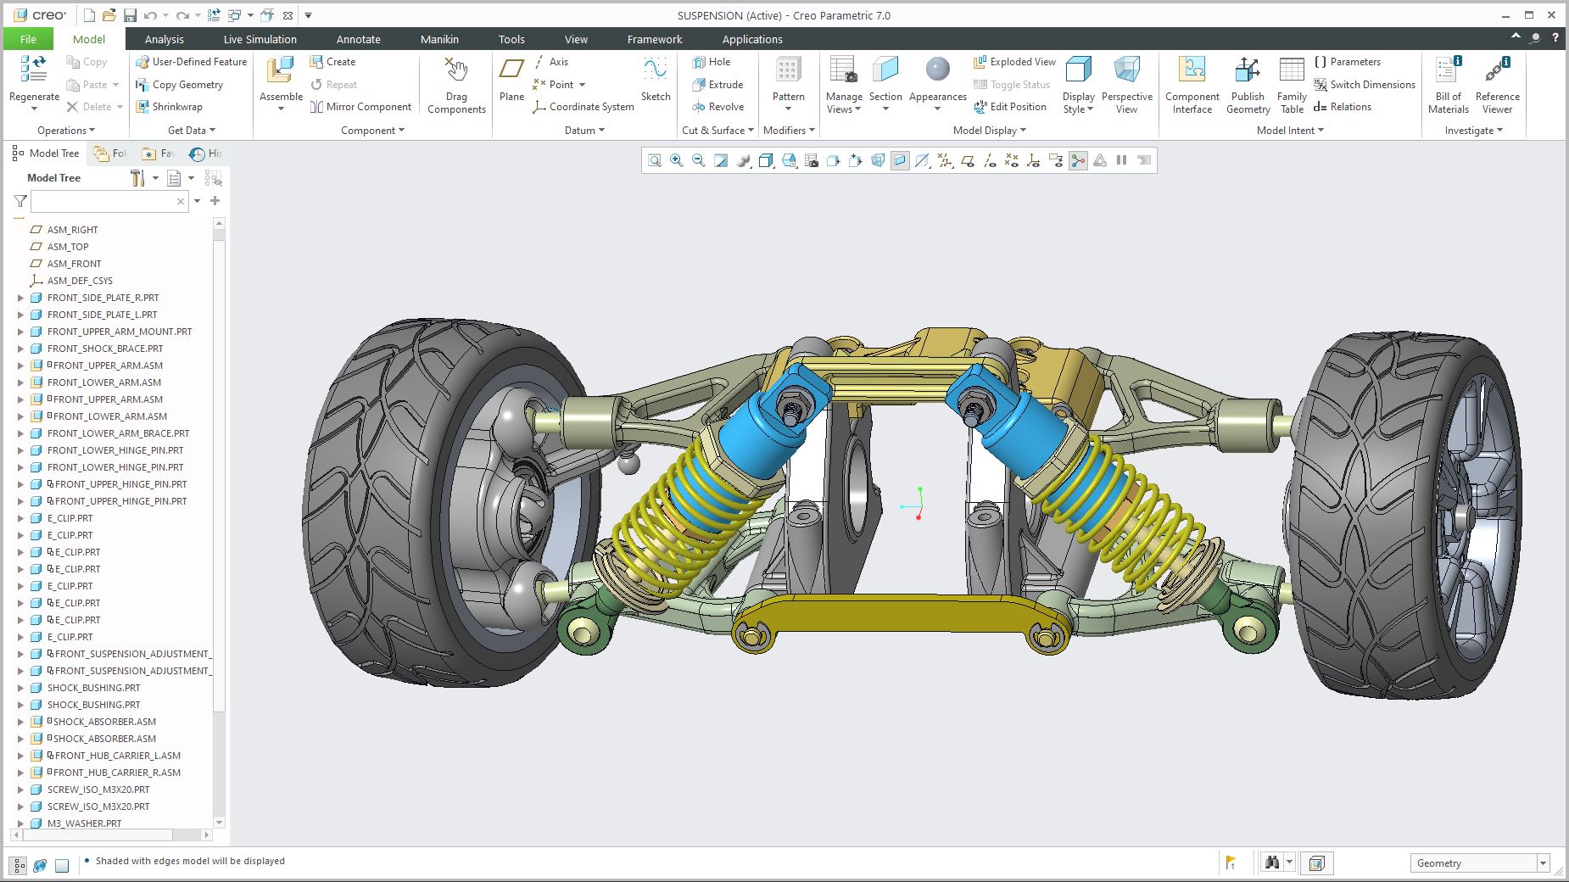Expand the SHOCK_ABSORBER.ASM tree node
This screenshot has height=882, width=1569.
(21, 722)
